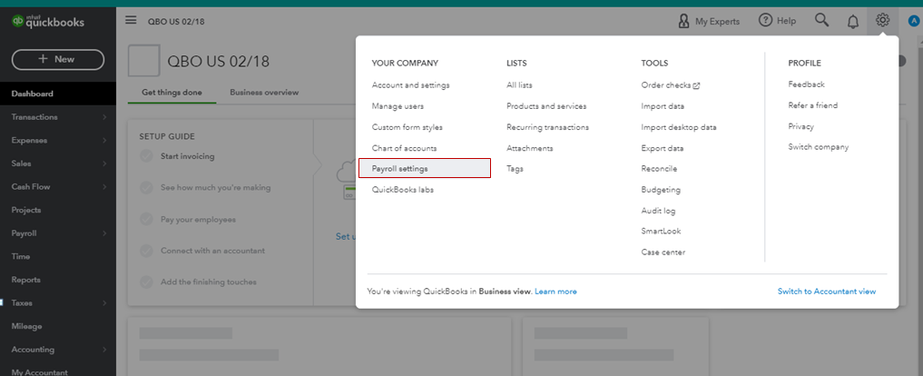Click the hamburger menu icon
The image size is (923, 376).
[131, 20]
